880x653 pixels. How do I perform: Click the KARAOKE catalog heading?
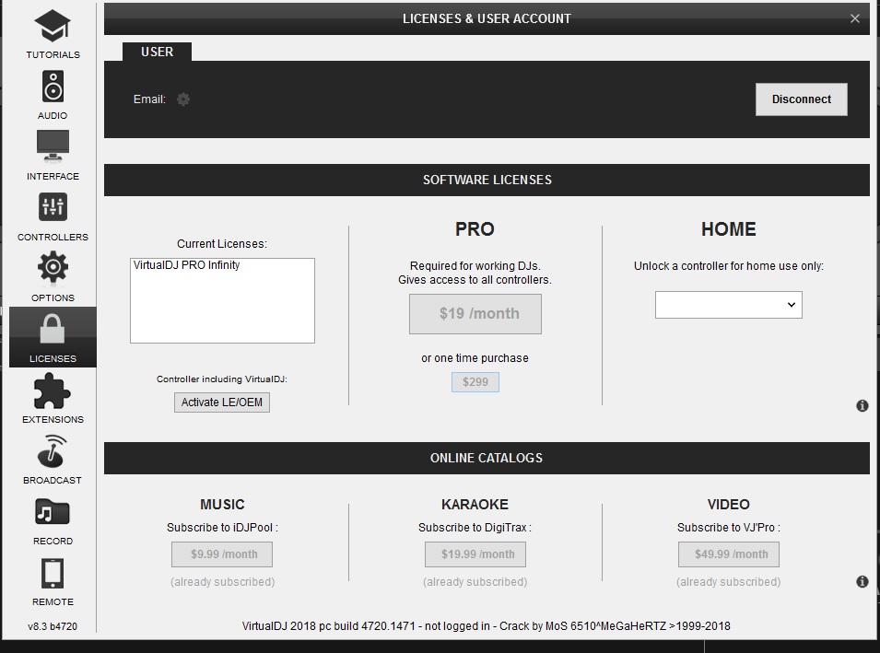(475, 505)
